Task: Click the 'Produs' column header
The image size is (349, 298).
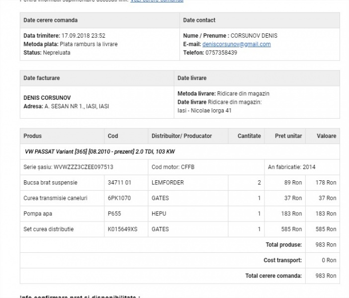Action: 33,136
